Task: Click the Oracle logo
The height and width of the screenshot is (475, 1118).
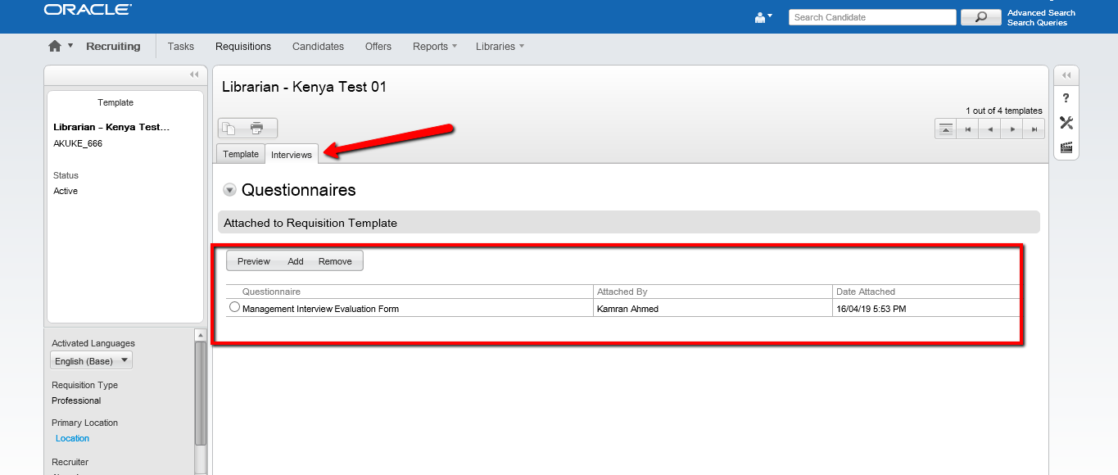Action: pos(87,11)
